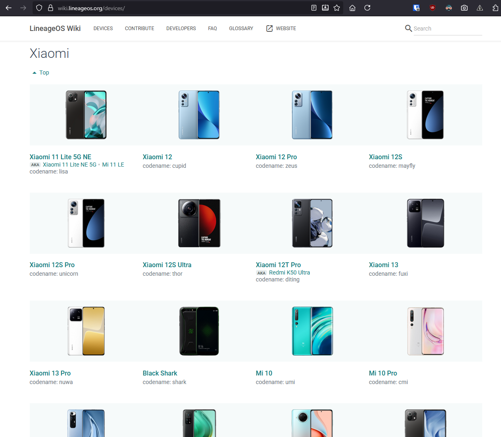The height and width of the screenshot is (437, 501).
Task: Click the Top link under Xiaomi
Action: coord(44,72)
